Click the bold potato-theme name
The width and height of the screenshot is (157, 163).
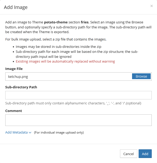tap(56, 22)
